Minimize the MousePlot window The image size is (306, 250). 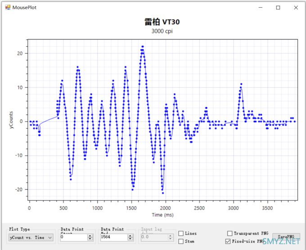tap(261, 7)
